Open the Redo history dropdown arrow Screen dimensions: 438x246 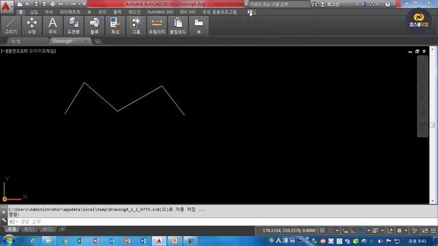tap(79, 4)
